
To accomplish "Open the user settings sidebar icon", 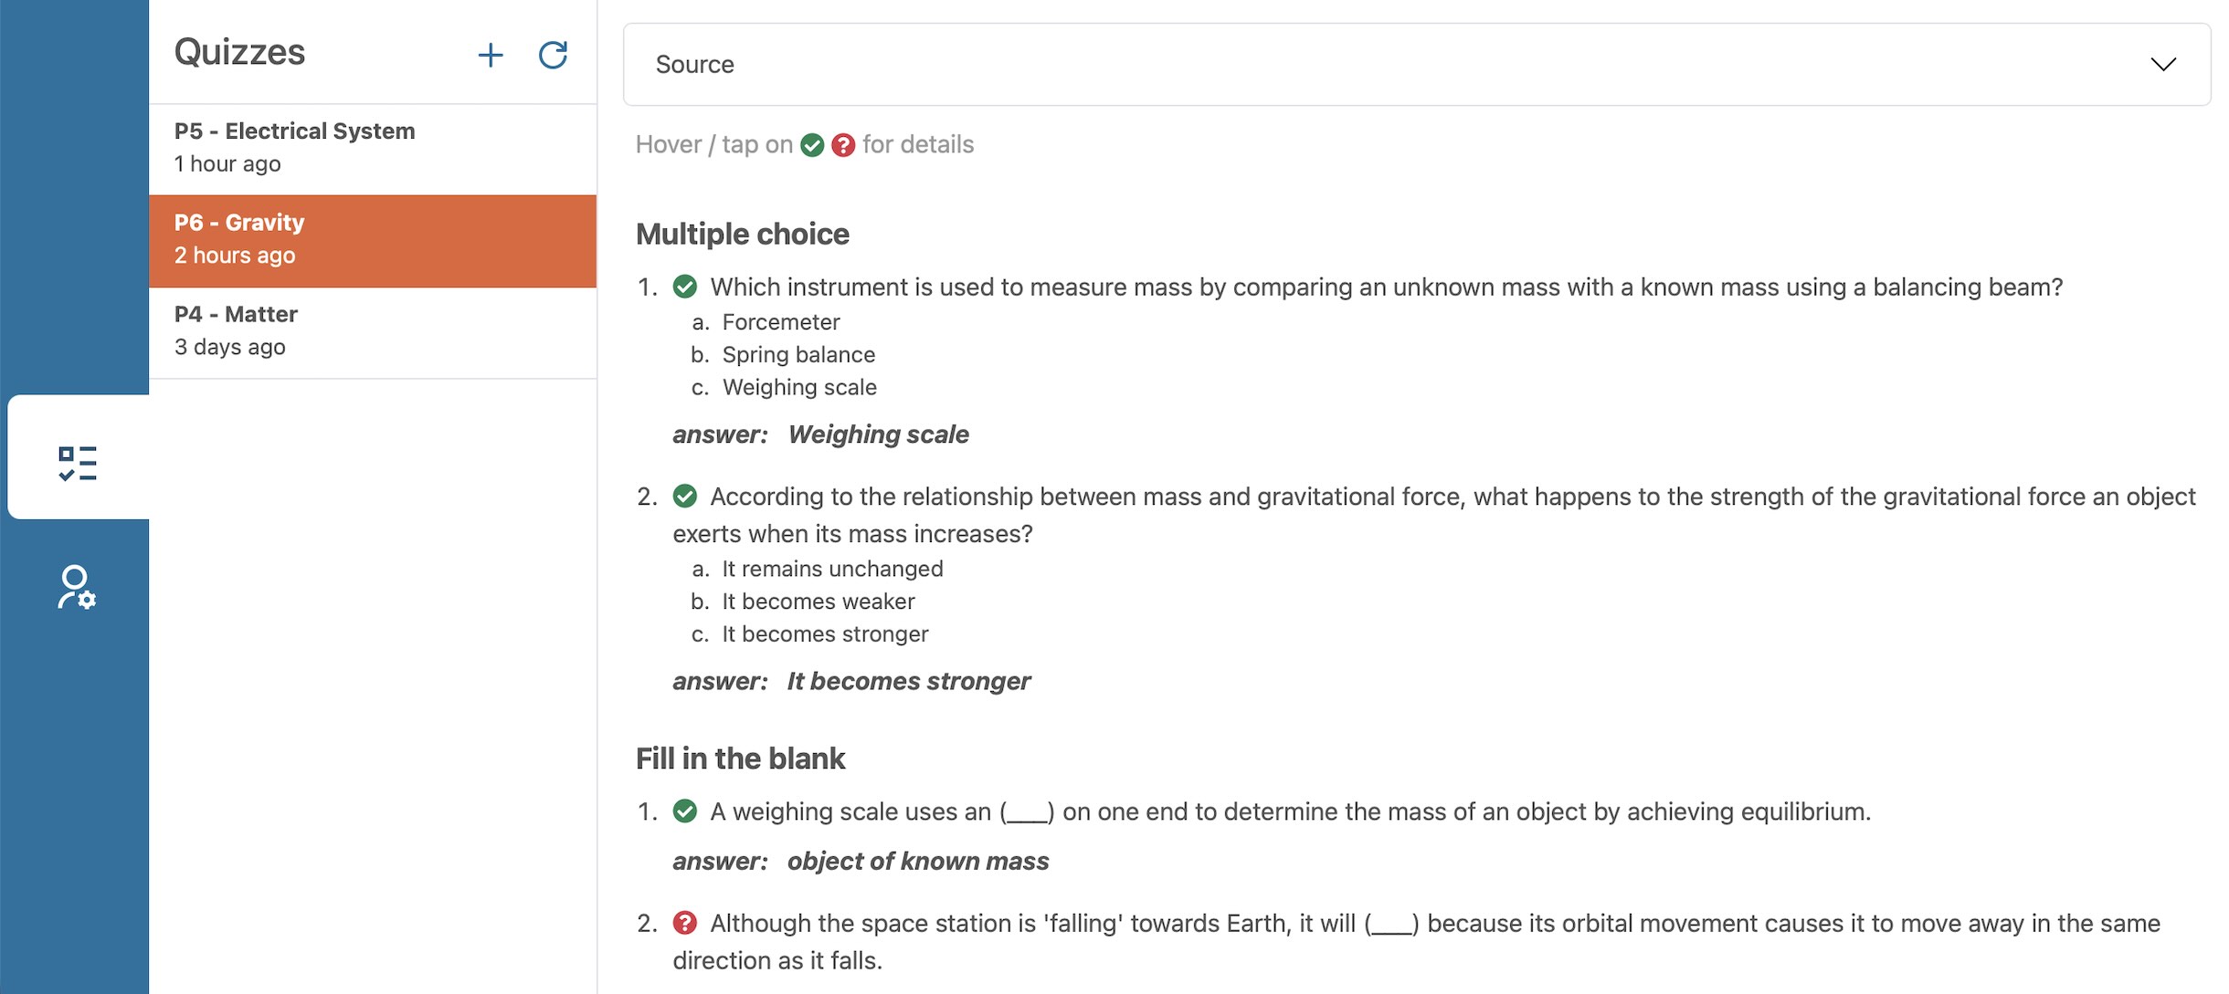I will coord(77,587).
